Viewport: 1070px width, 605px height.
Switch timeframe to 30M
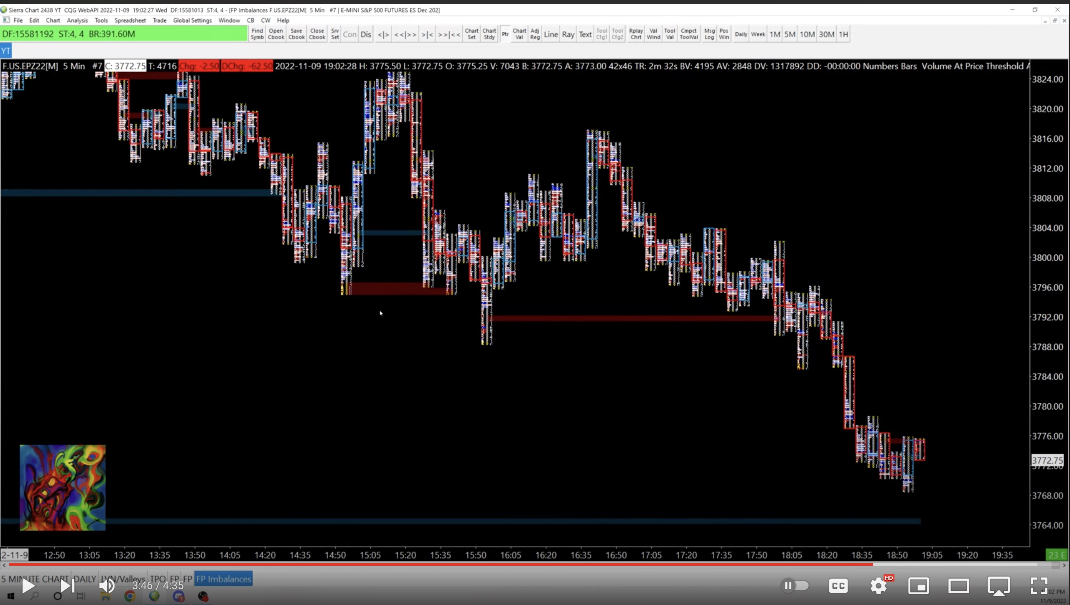click(x=826, y=34)
